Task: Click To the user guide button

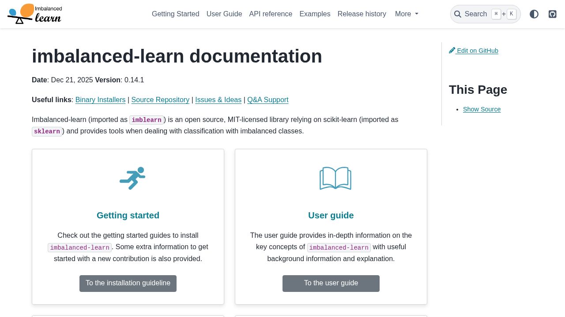Action: pos(331,284)
